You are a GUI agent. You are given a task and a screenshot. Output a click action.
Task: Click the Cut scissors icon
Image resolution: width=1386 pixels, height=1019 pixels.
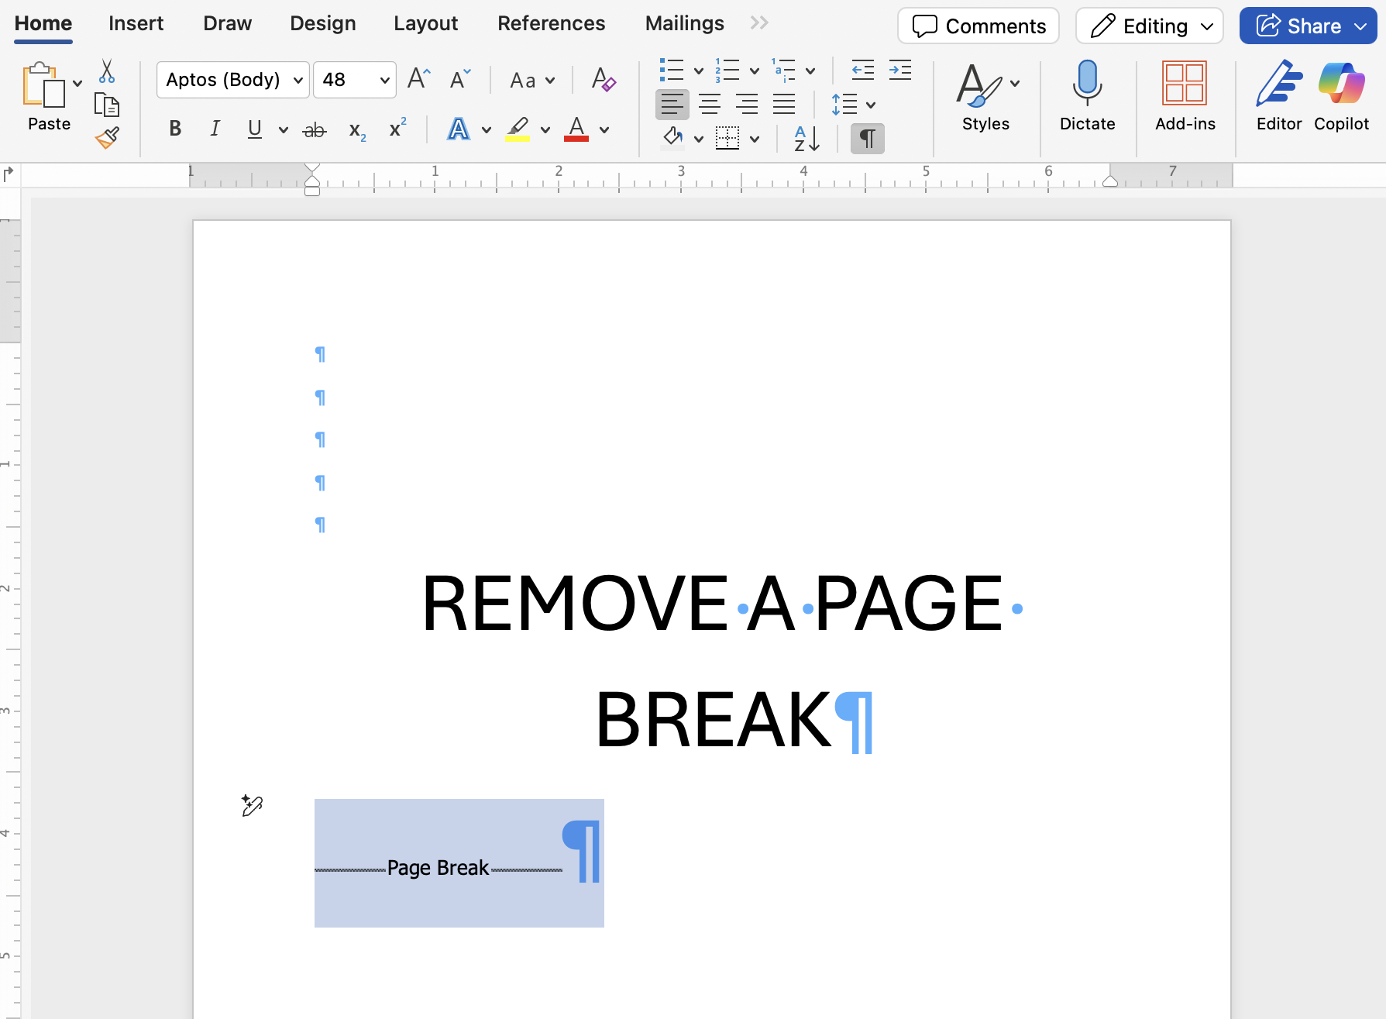[x=107, y=71]
